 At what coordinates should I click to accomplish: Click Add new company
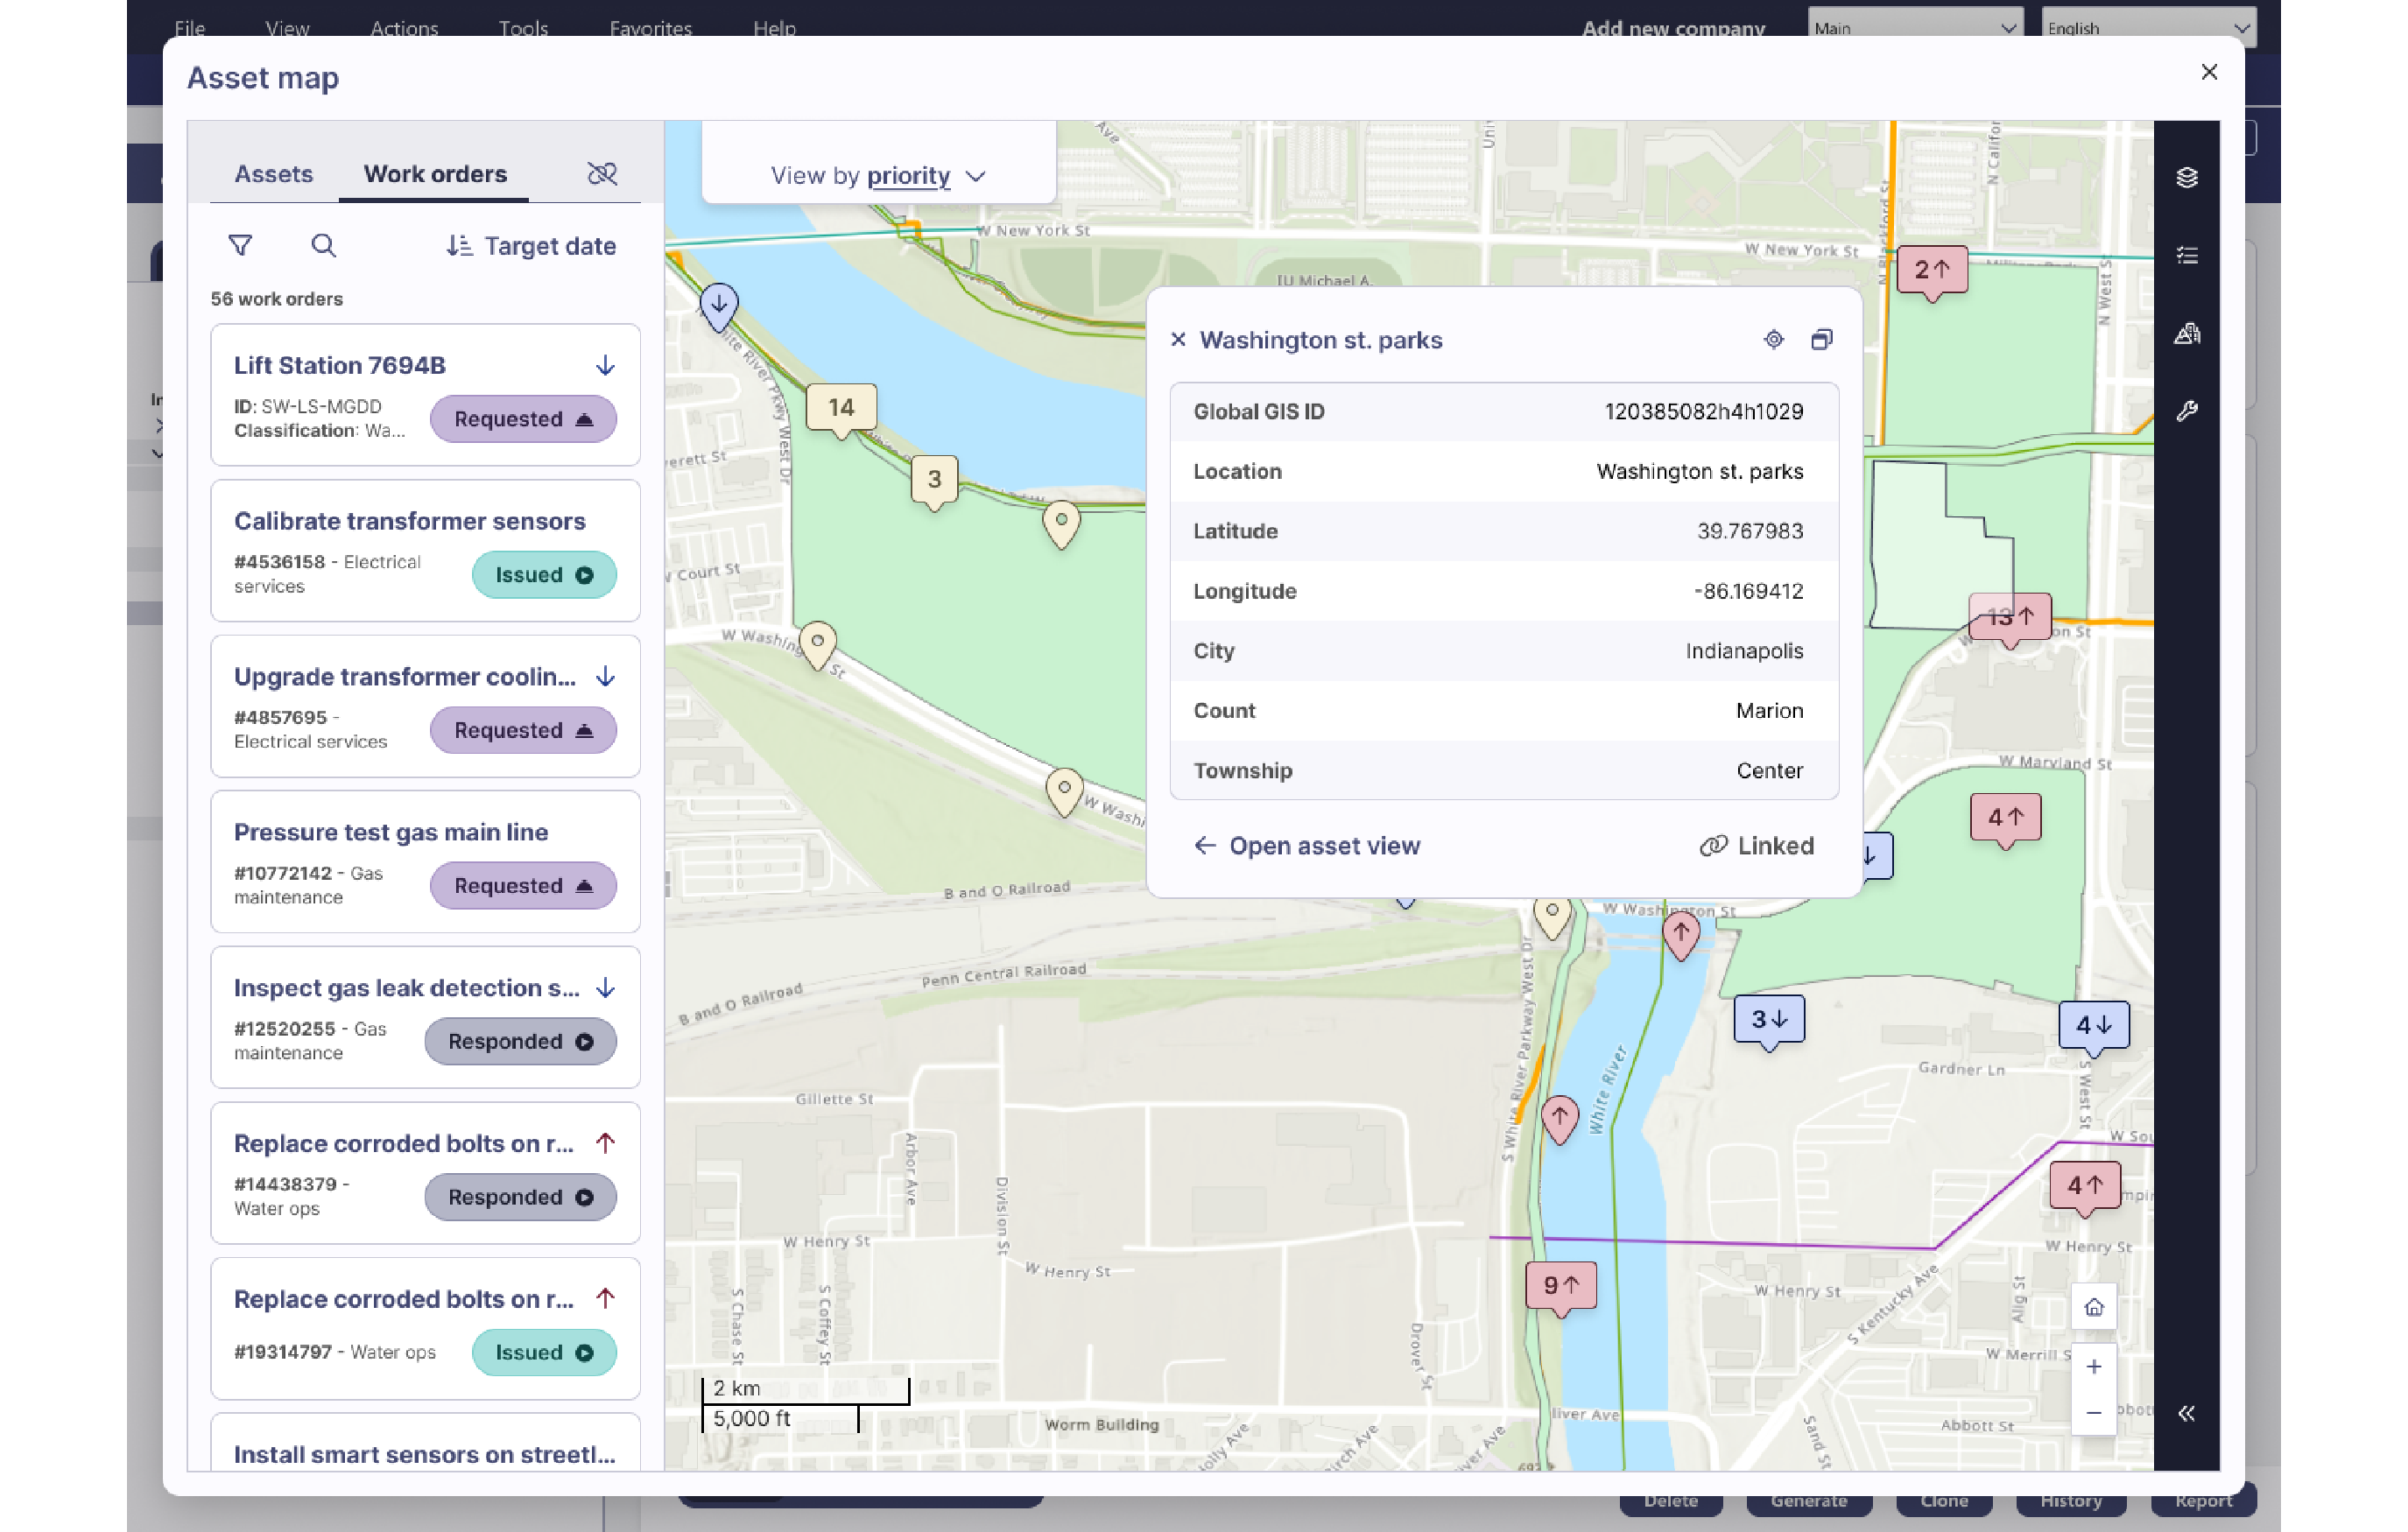click(x=1673, y=28)
